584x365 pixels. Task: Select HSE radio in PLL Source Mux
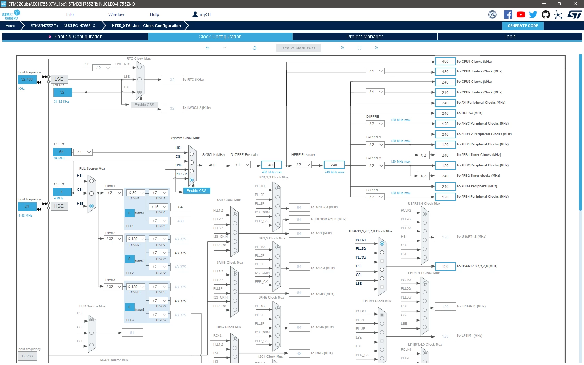(91, 206)
